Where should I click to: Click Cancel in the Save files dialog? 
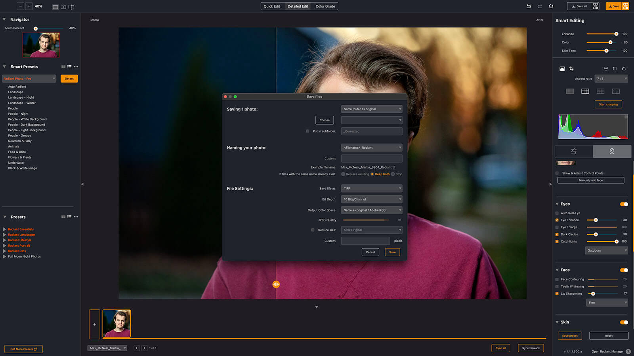coord(370,252)
